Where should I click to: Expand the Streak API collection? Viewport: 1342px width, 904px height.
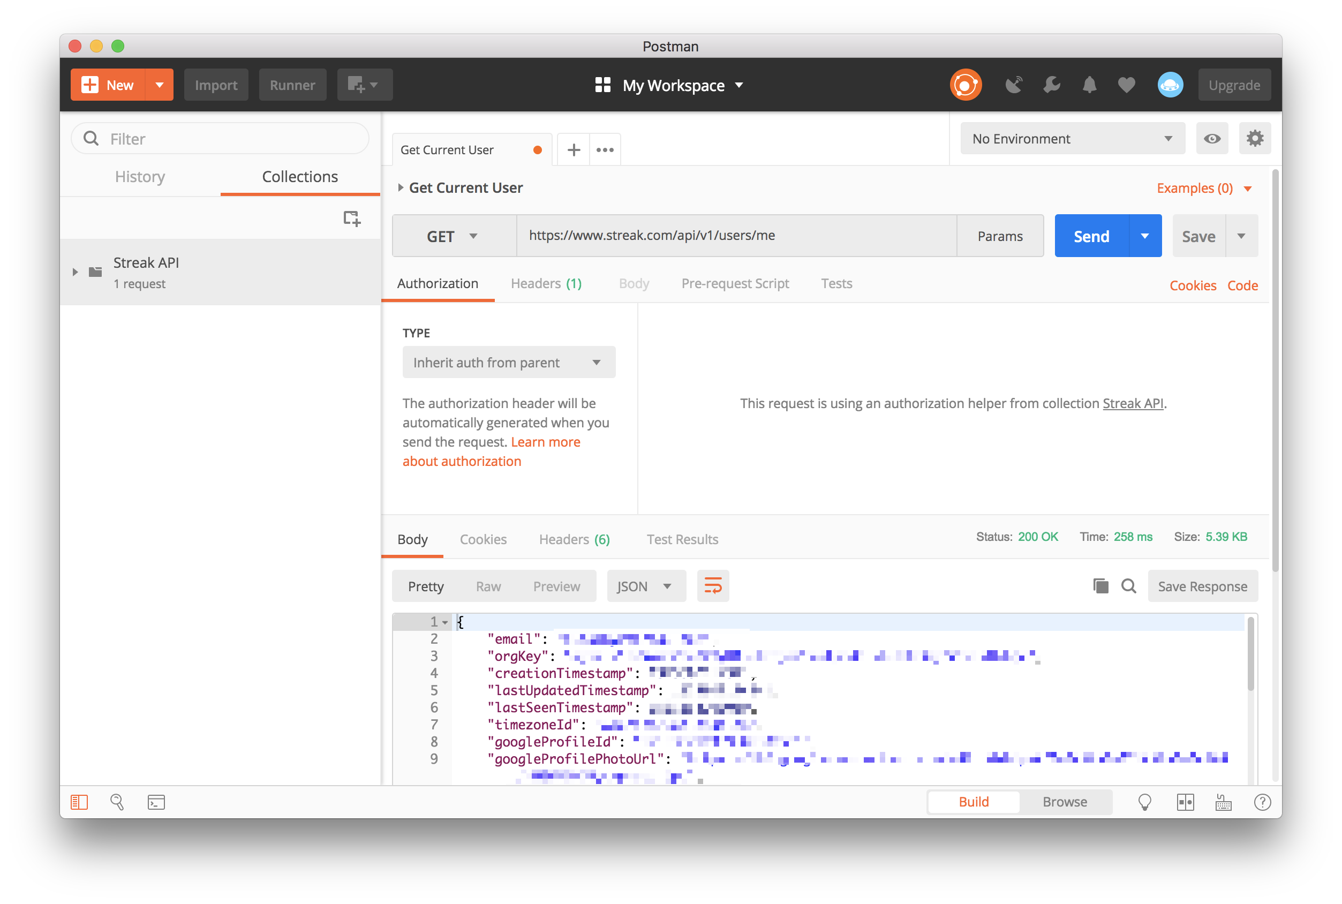76,272
